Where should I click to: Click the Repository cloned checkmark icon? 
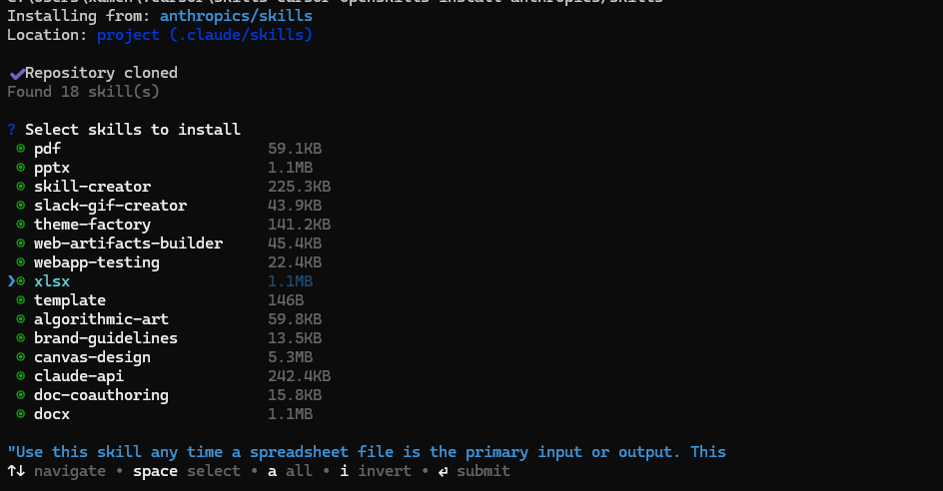point(16,73)
